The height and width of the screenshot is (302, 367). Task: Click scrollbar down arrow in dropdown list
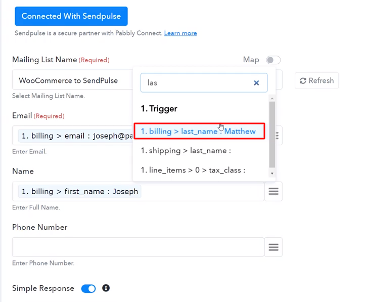click(x=272, y=174)
